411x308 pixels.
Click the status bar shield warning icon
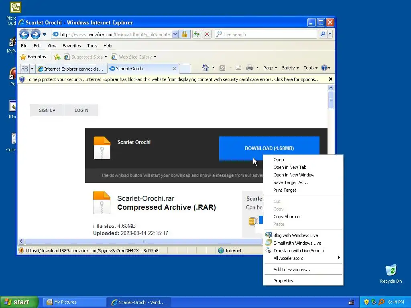coord(22,250)
